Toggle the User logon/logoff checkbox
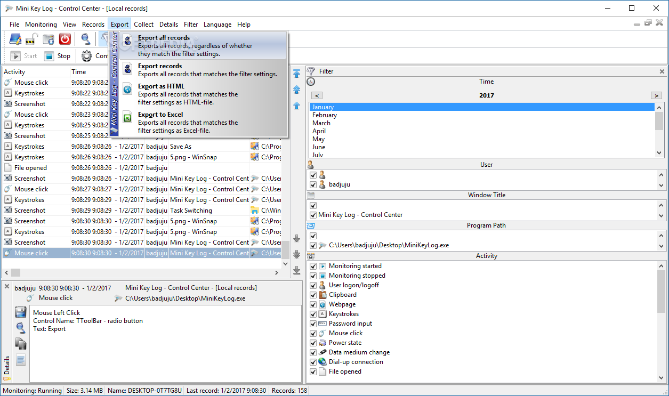669x396 pixels. click(313, 285)
